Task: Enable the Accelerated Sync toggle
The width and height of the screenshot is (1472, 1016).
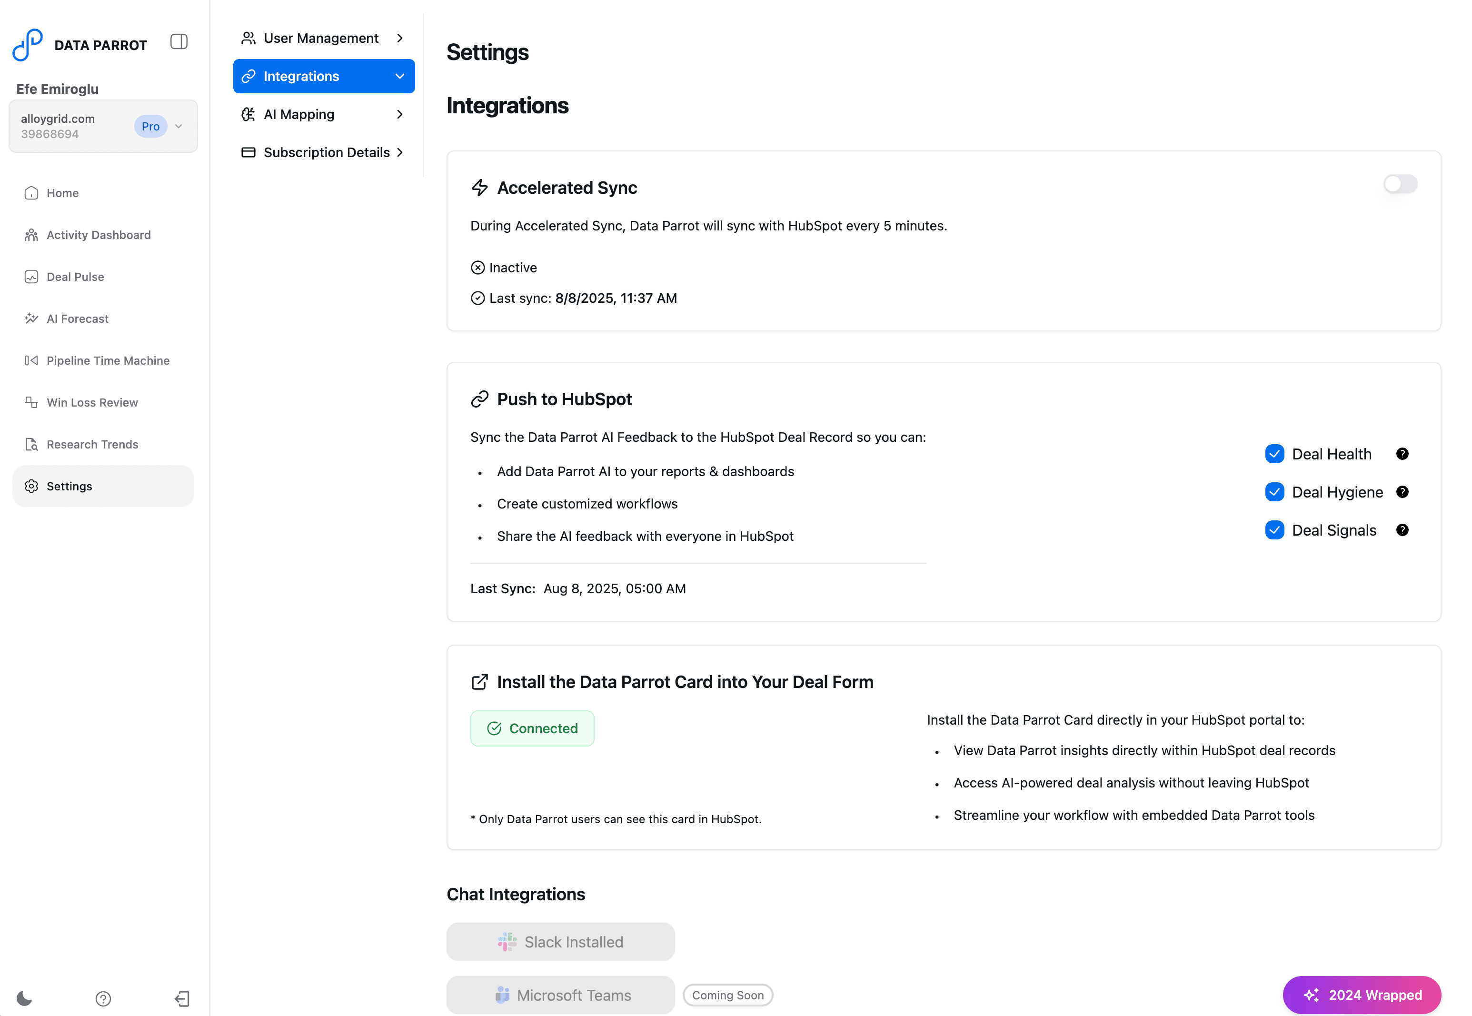Action: pos(1400,184)
